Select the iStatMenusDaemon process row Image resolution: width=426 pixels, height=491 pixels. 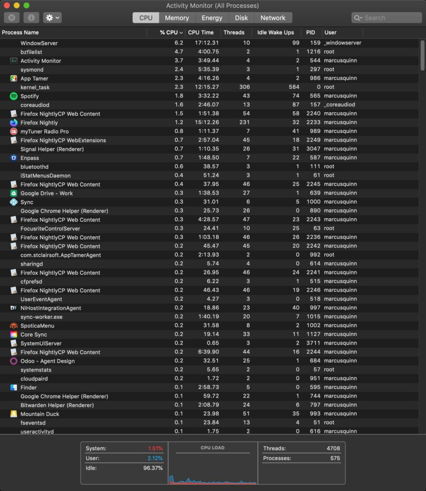pyautogui.click(x=209, y=175)
